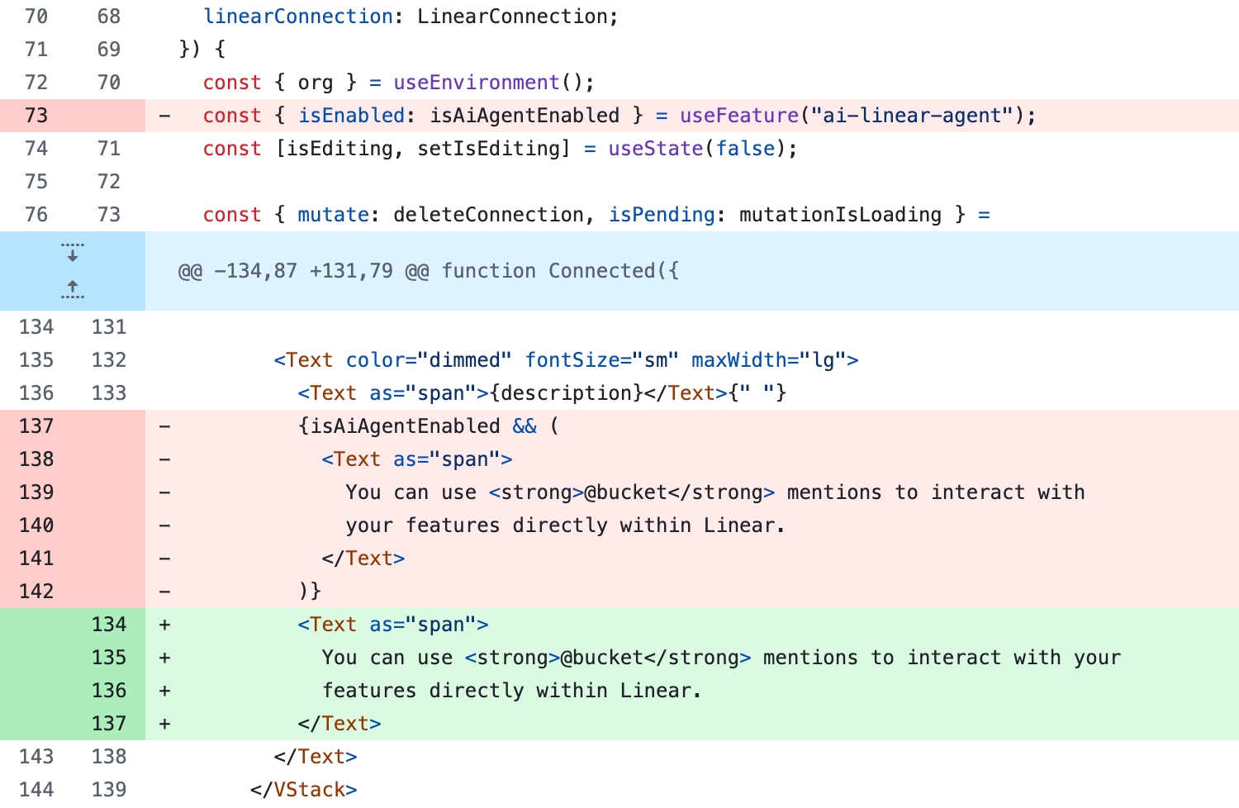Expand hidden lines downward in the diff
Screen dimensions: 1239x808
click(x=73, y=252)
